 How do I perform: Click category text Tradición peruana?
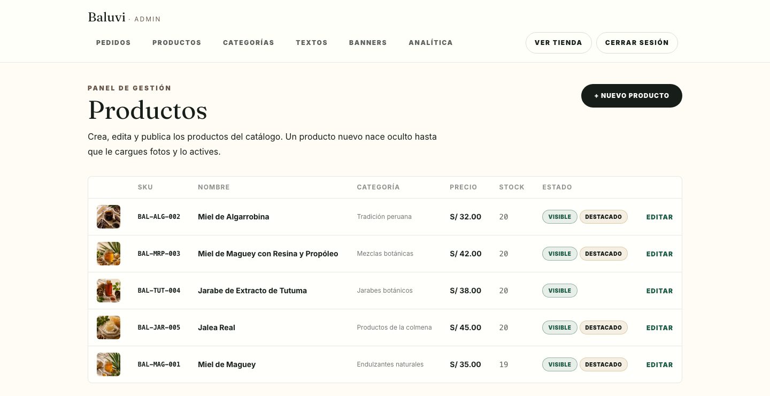tap(384, 217)
